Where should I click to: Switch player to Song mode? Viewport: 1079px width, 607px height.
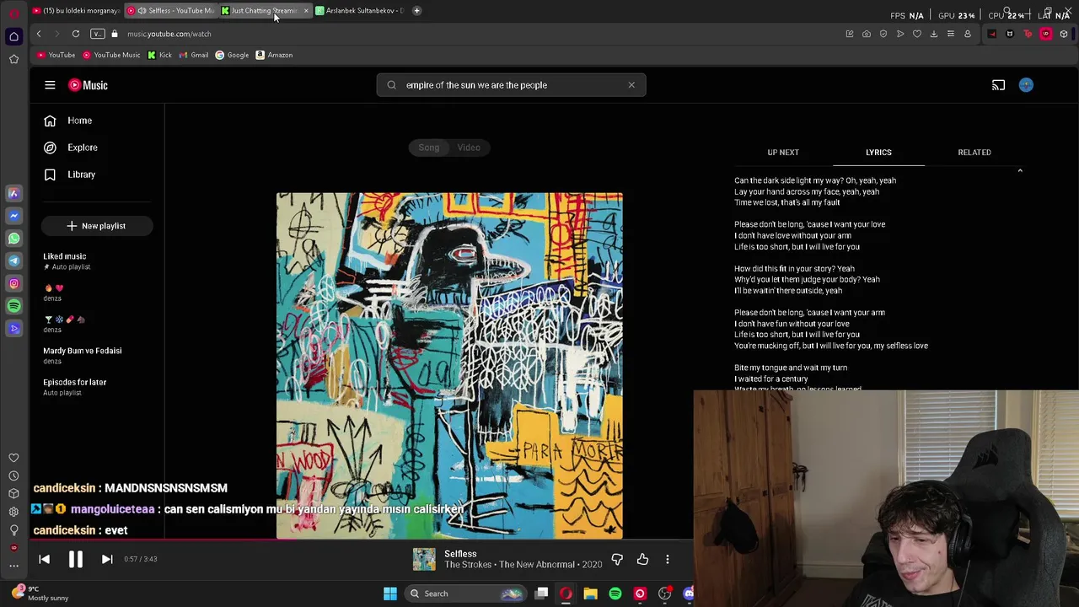coord(429,148)
